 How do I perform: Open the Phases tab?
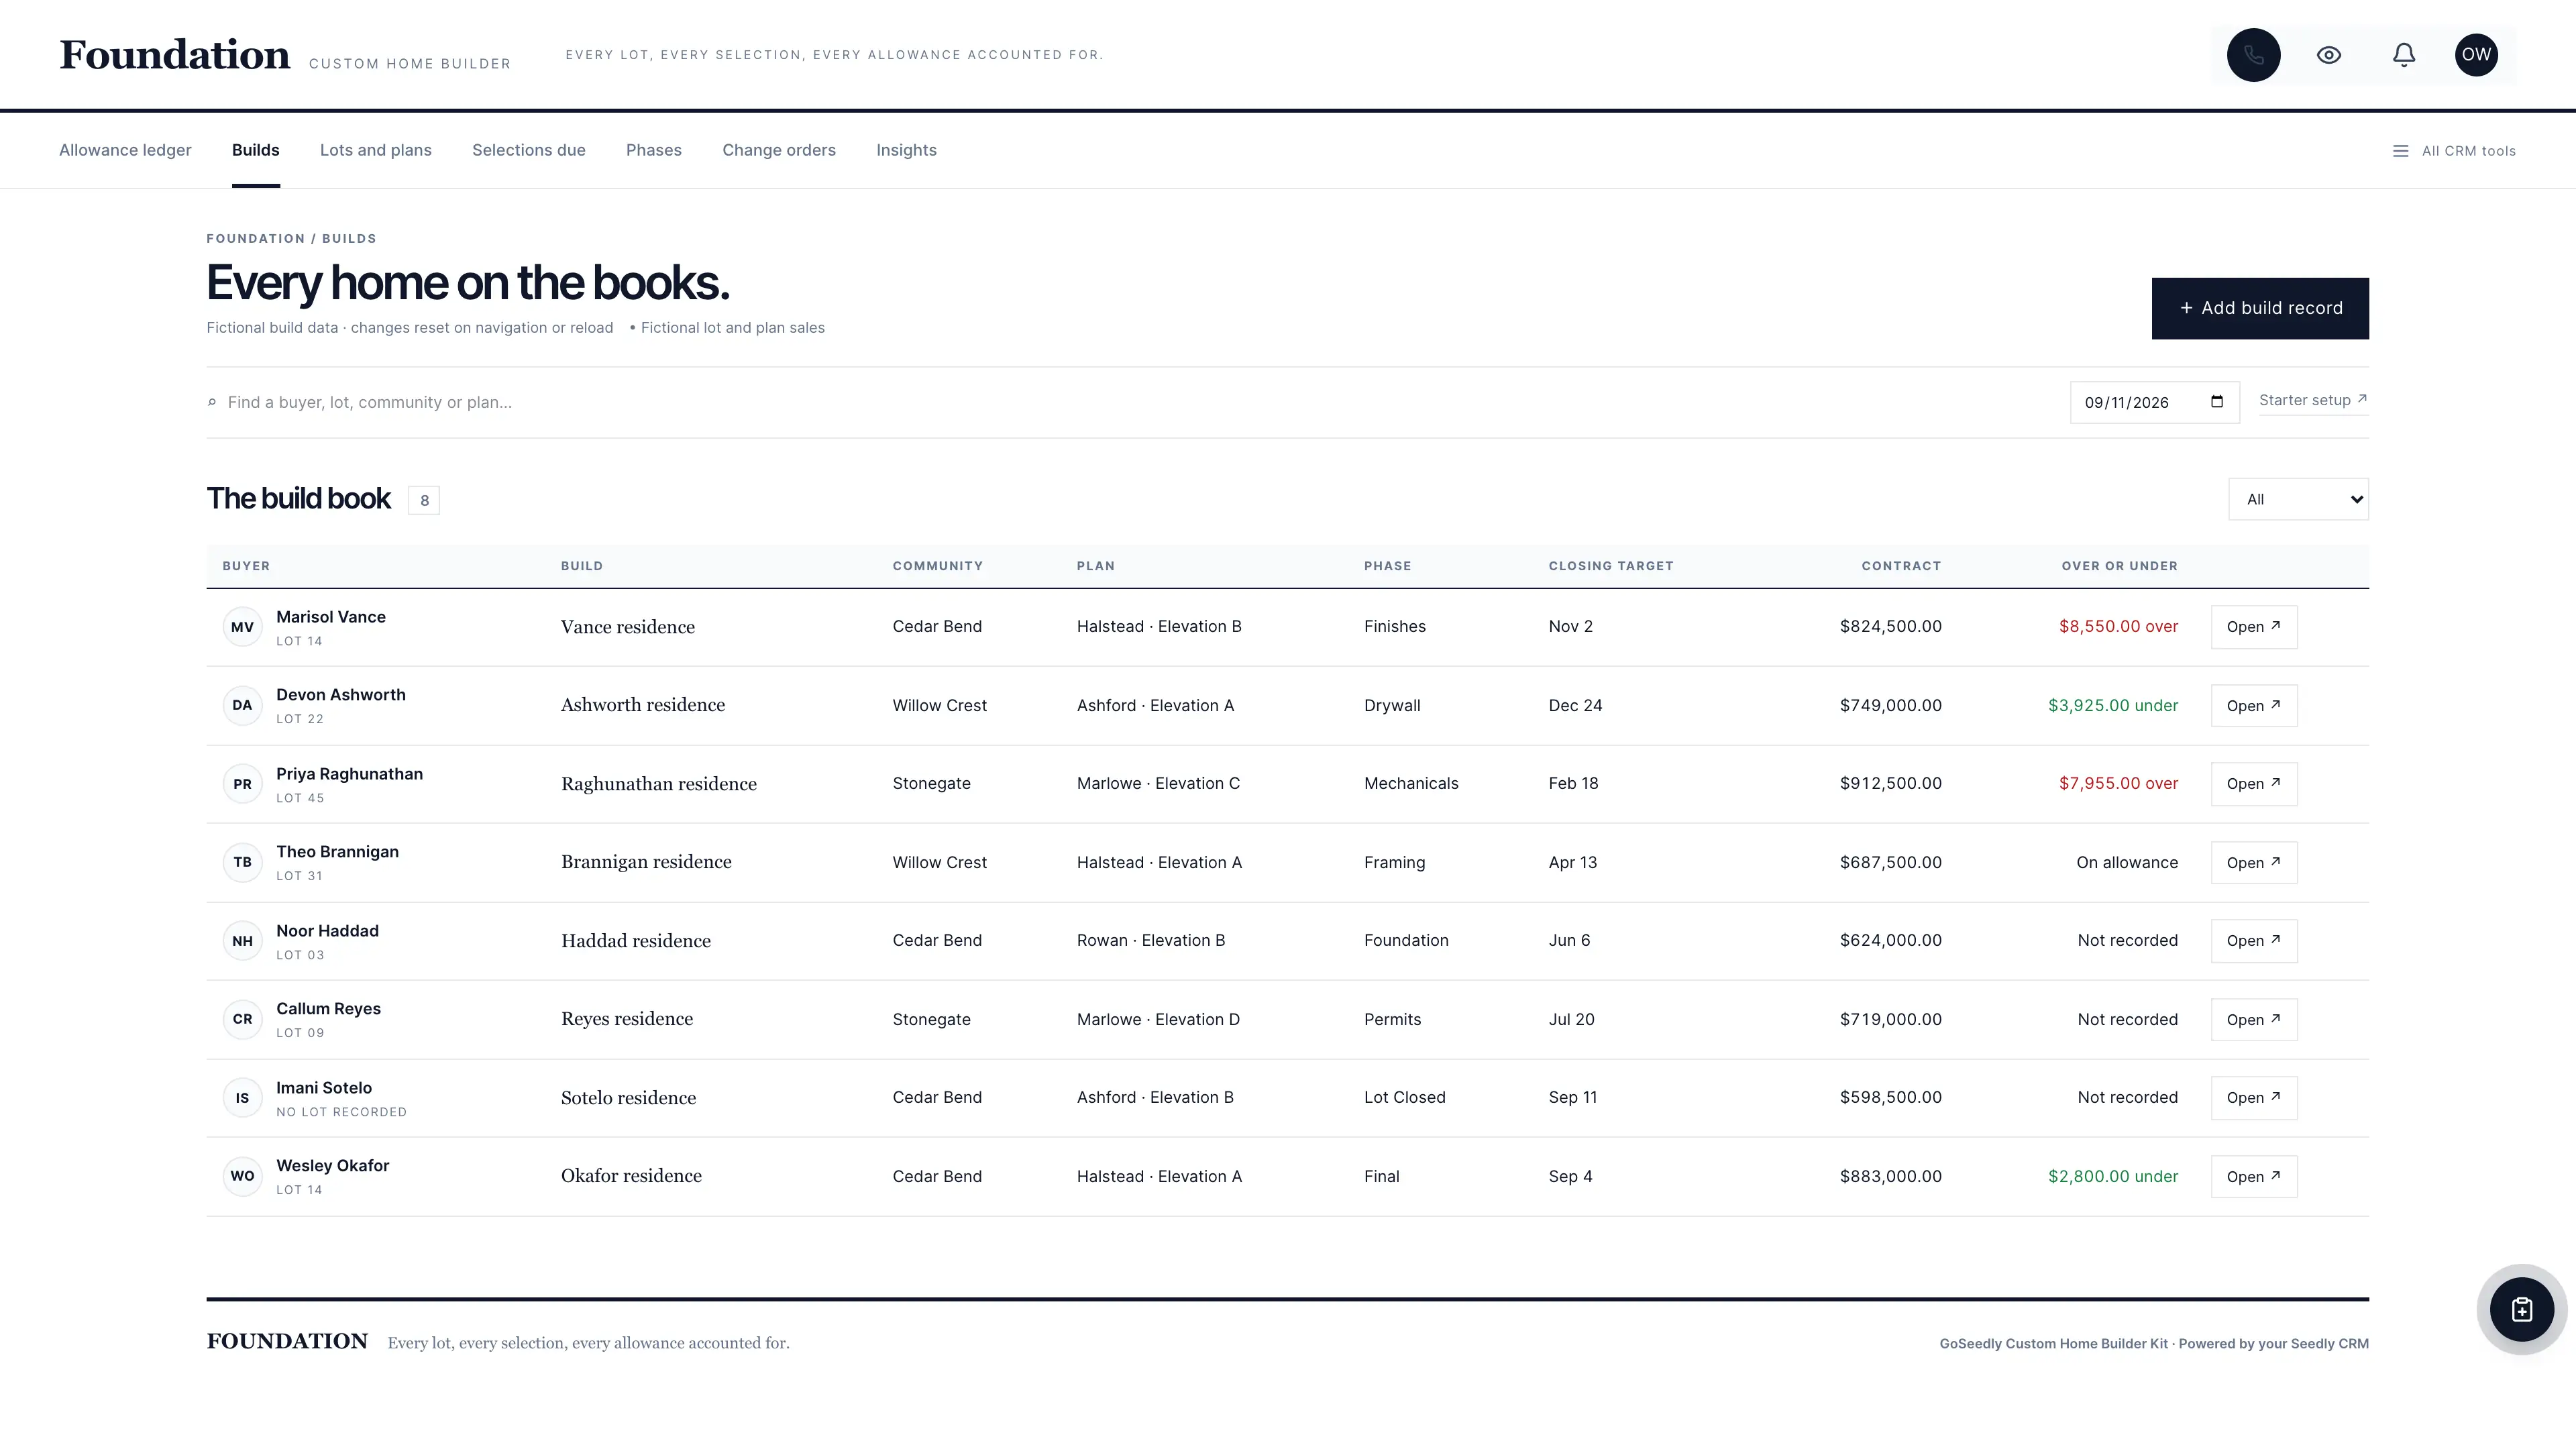[654, 150]
